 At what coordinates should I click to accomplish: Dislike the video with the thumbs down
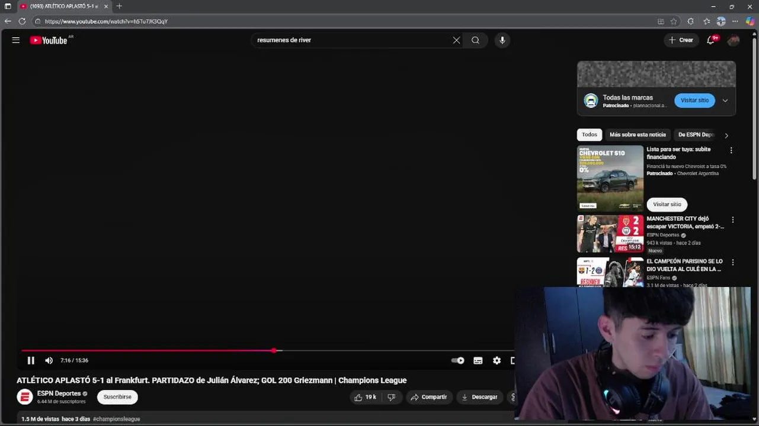point(392,397)
